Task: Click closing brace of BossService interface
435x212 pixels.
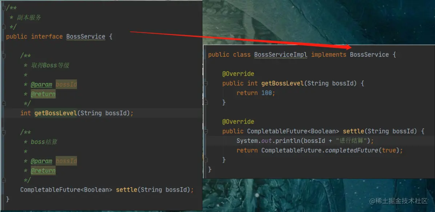Action: coord(8,199)
